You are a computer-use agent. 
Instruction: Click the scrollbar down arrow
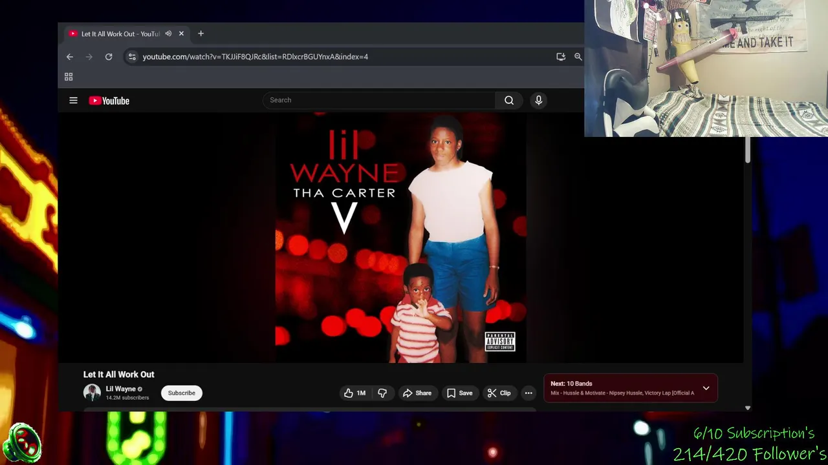coord(748,408)
